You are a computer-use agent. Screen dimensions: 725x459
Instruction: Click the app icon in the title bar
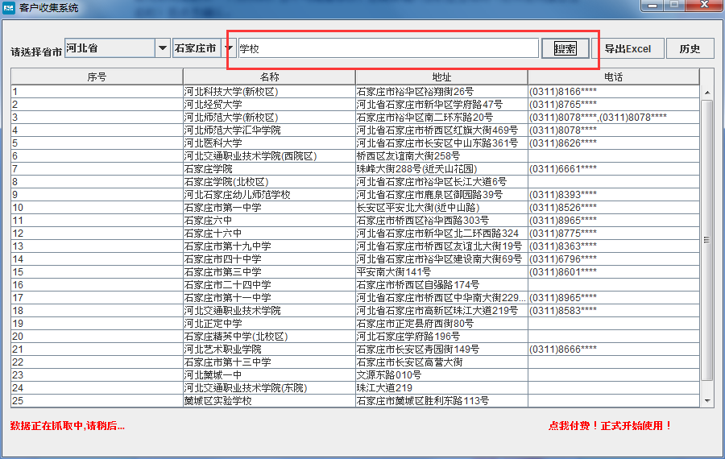[x=9, y=6]
